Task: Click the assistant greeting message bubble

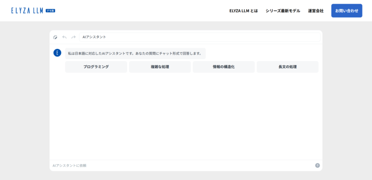Action: click(135, 53)
